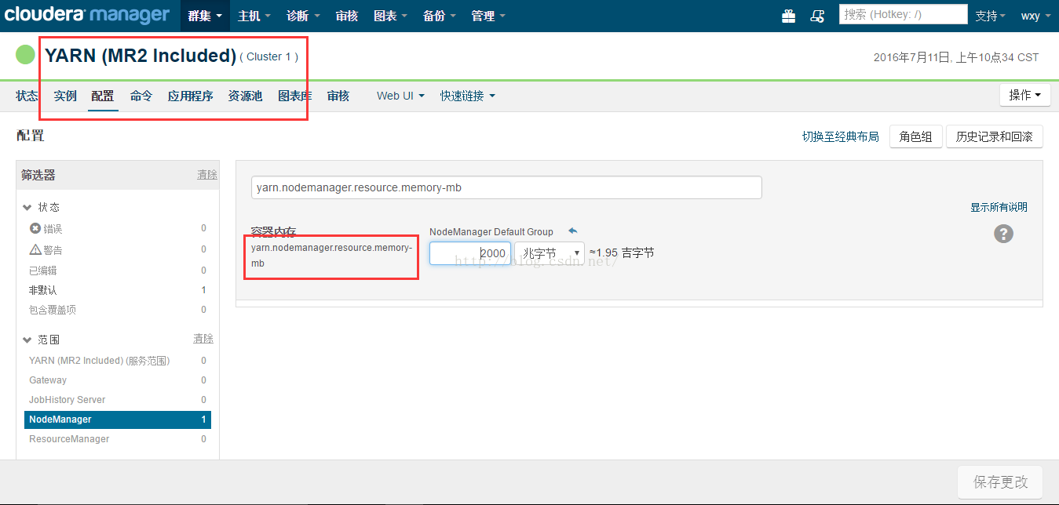Open the 备份 menu
This screenshot has width=1059, height=505.
pyautogui.click(x=440, y=16)
